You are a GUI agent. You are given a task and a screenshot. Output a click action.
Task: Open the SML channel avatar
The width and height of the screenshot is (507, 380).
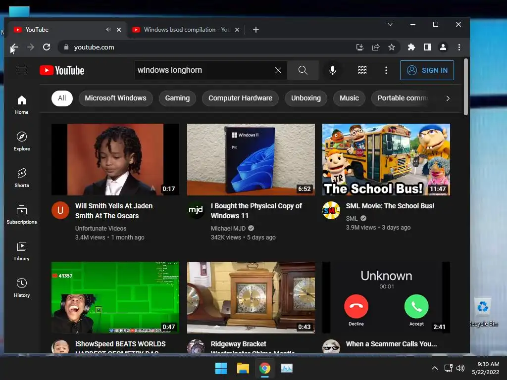(x=331, y=210)
